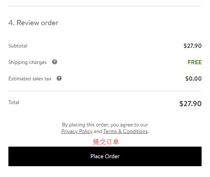Click the black Place Order button

click(105, 156)
